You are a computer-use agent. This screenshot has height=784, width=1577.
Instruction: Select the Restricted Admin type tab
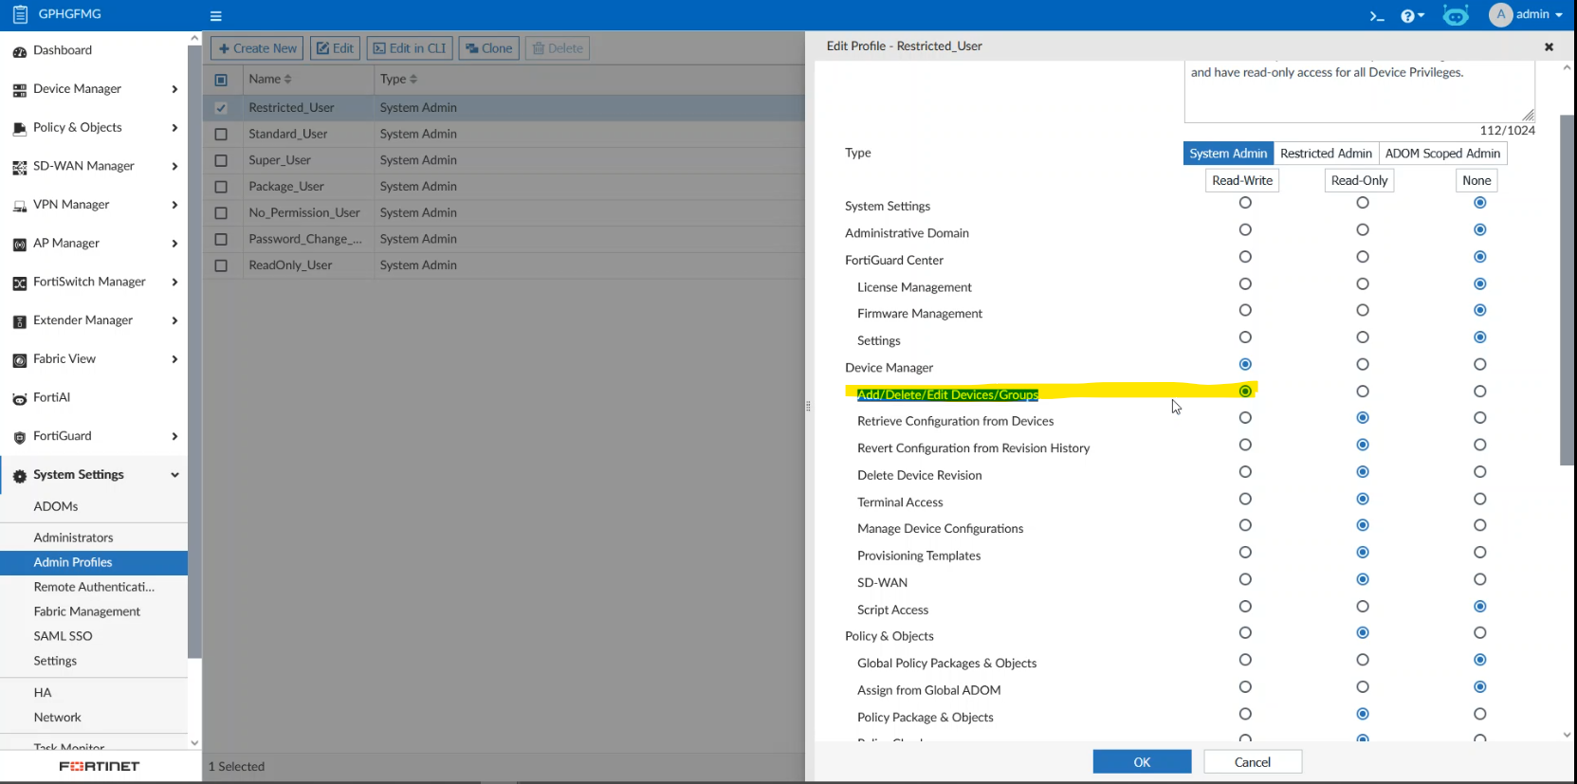(1326, 154)
